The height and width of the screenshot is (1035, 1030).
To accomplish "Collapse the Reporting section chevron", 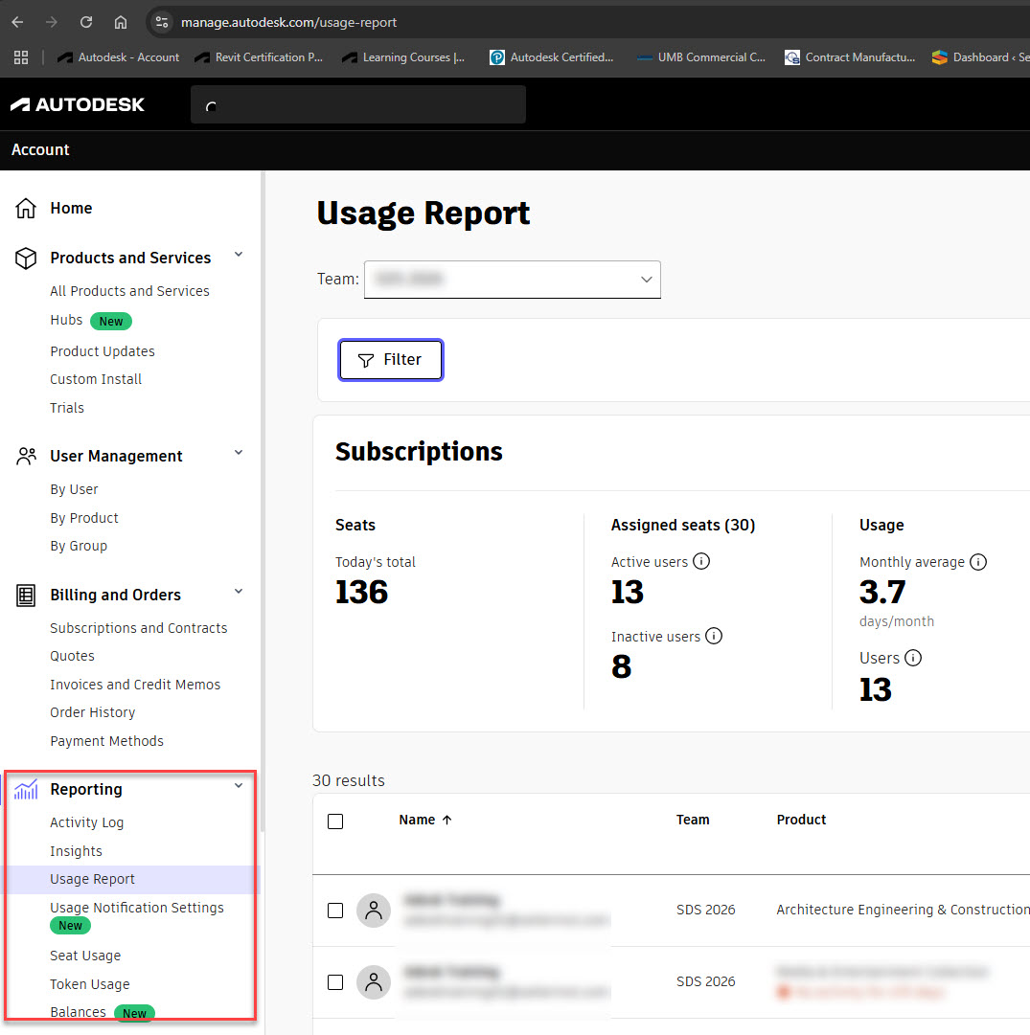I will click(x=239, y=786).
